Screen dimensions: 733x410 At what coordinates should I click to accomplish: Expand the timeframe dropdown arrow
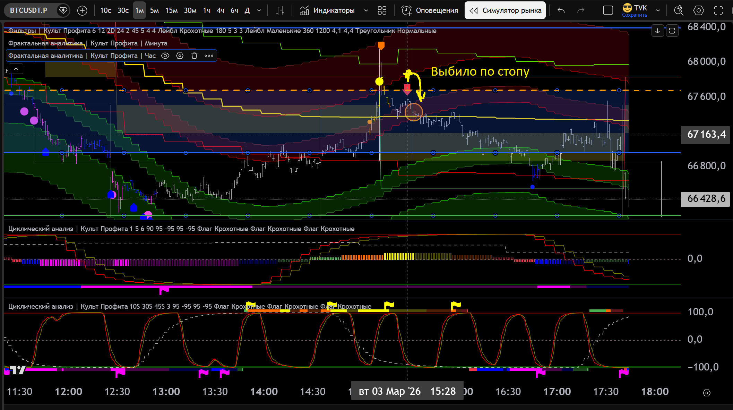(x=259, y=11)
